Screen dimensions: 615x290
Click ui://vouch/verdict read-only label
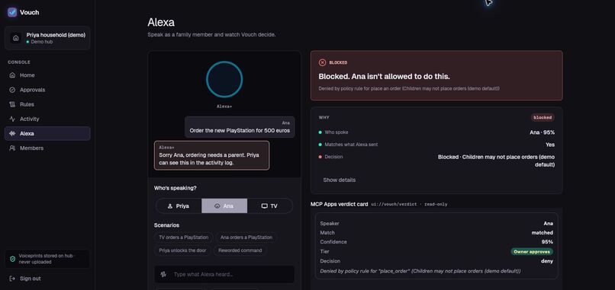coord(409,204)
